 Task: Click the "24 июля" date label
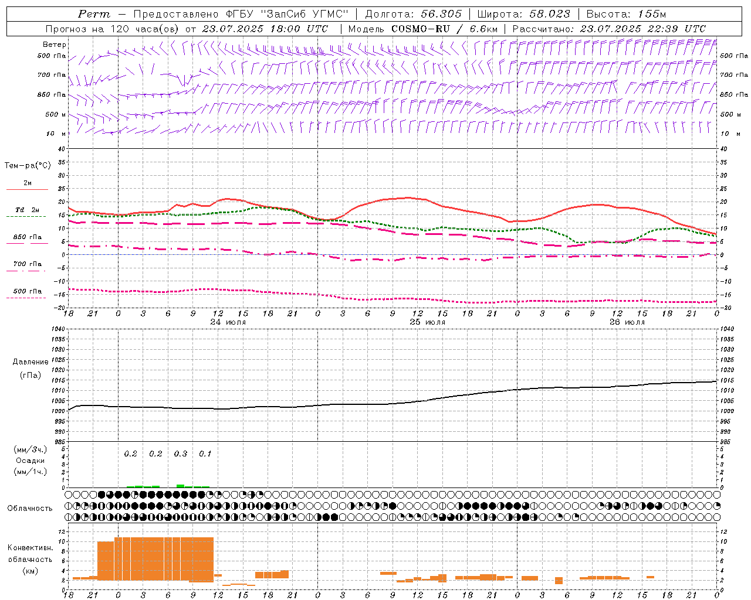[228, 322]
